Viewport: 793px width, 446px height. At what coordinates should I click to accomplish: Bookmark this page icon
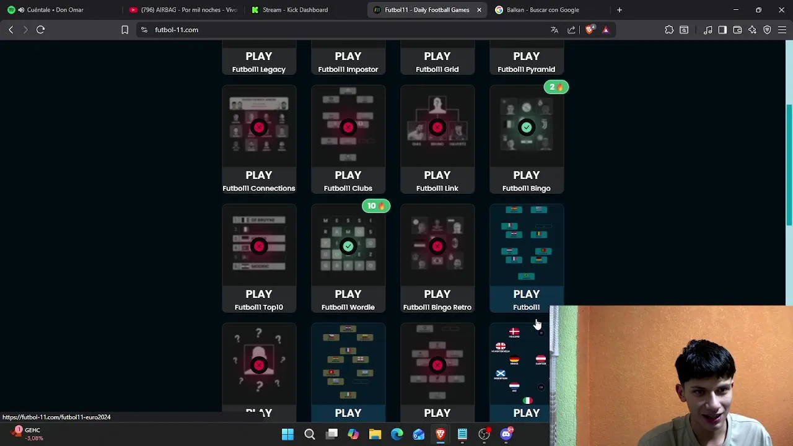(x=125, y=30)
